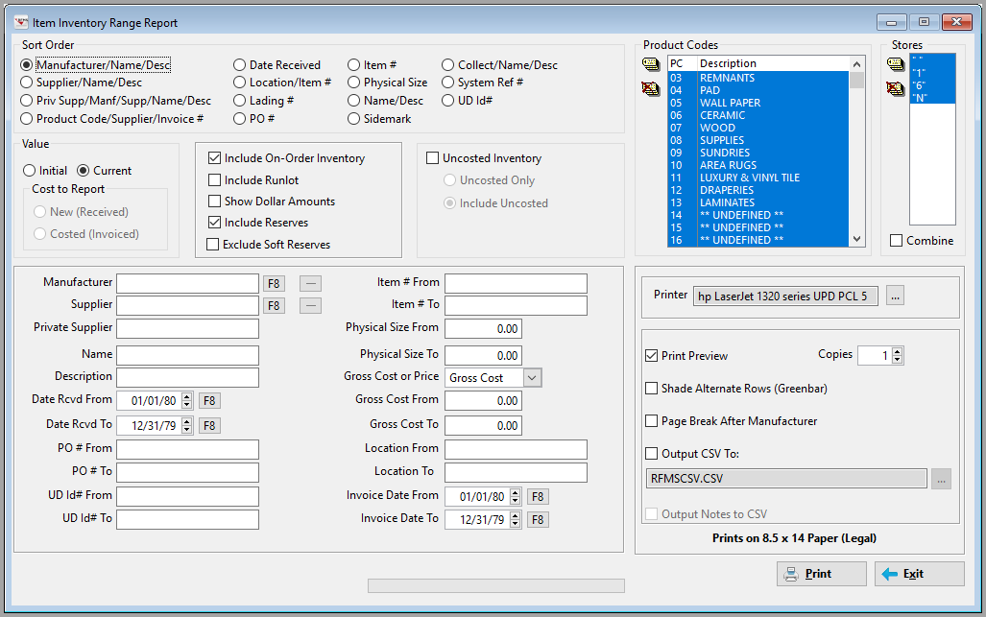Viewport: 986px width, 617px height.
Task: Click the Item # From field
Action: (516, 283)
